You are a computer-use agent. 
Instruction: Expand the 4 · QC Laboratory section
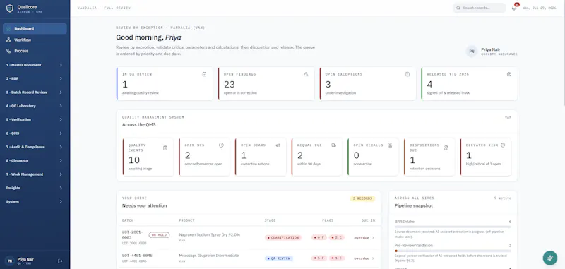pos(35,106)
